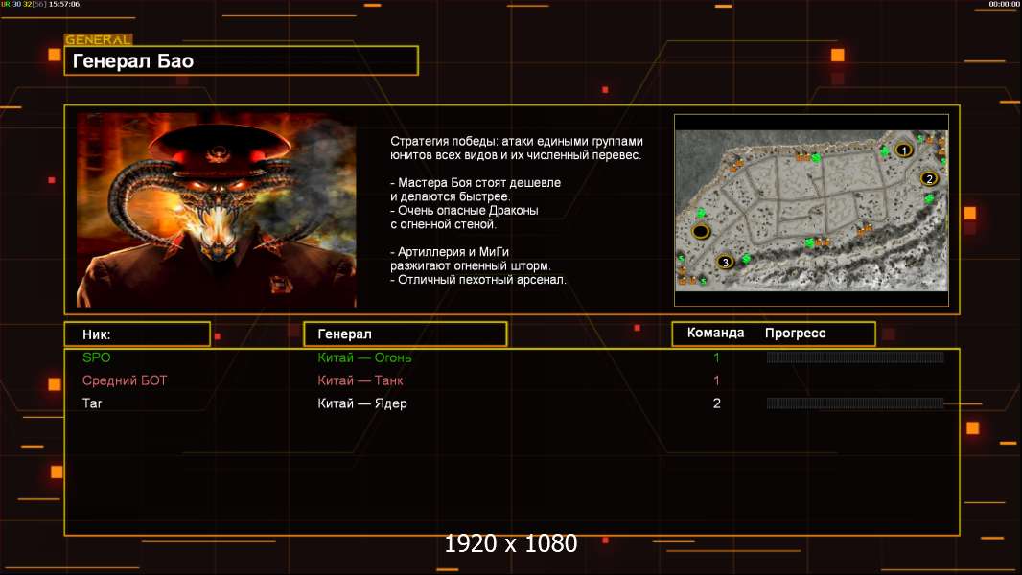Viewport: 1022px width, 575px height.
Task: Select the Генерал Бао title box
Action: point(242,60)
